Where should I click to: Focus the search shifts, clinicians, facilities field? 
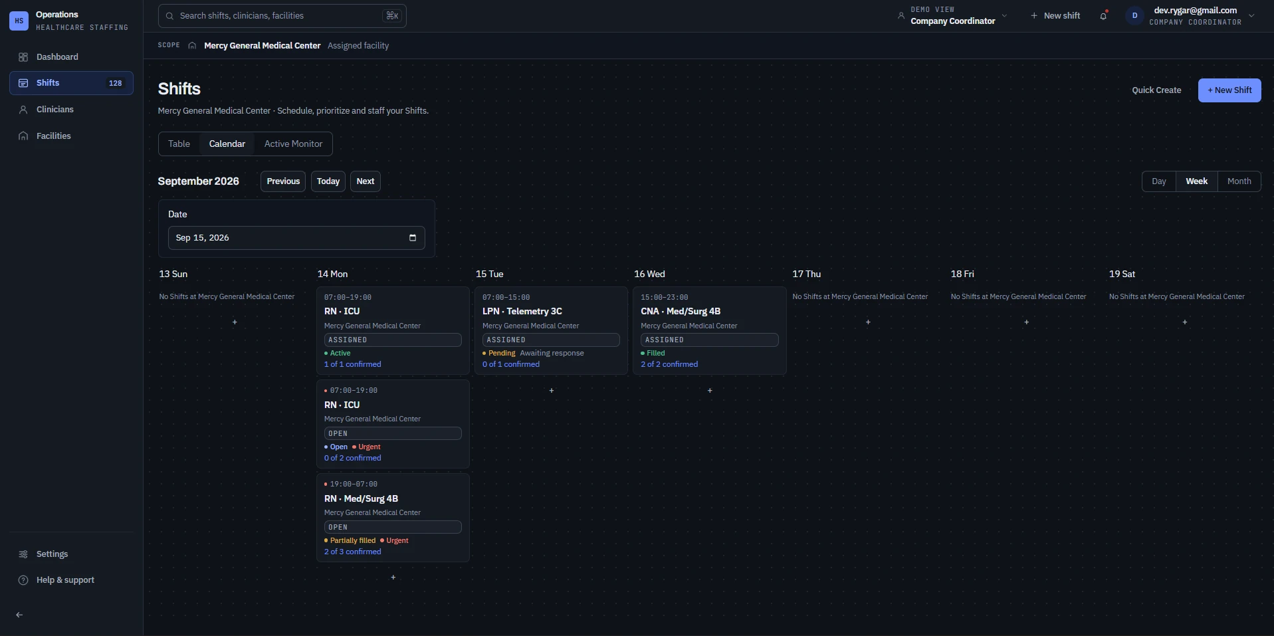click(x=282, y=16)
